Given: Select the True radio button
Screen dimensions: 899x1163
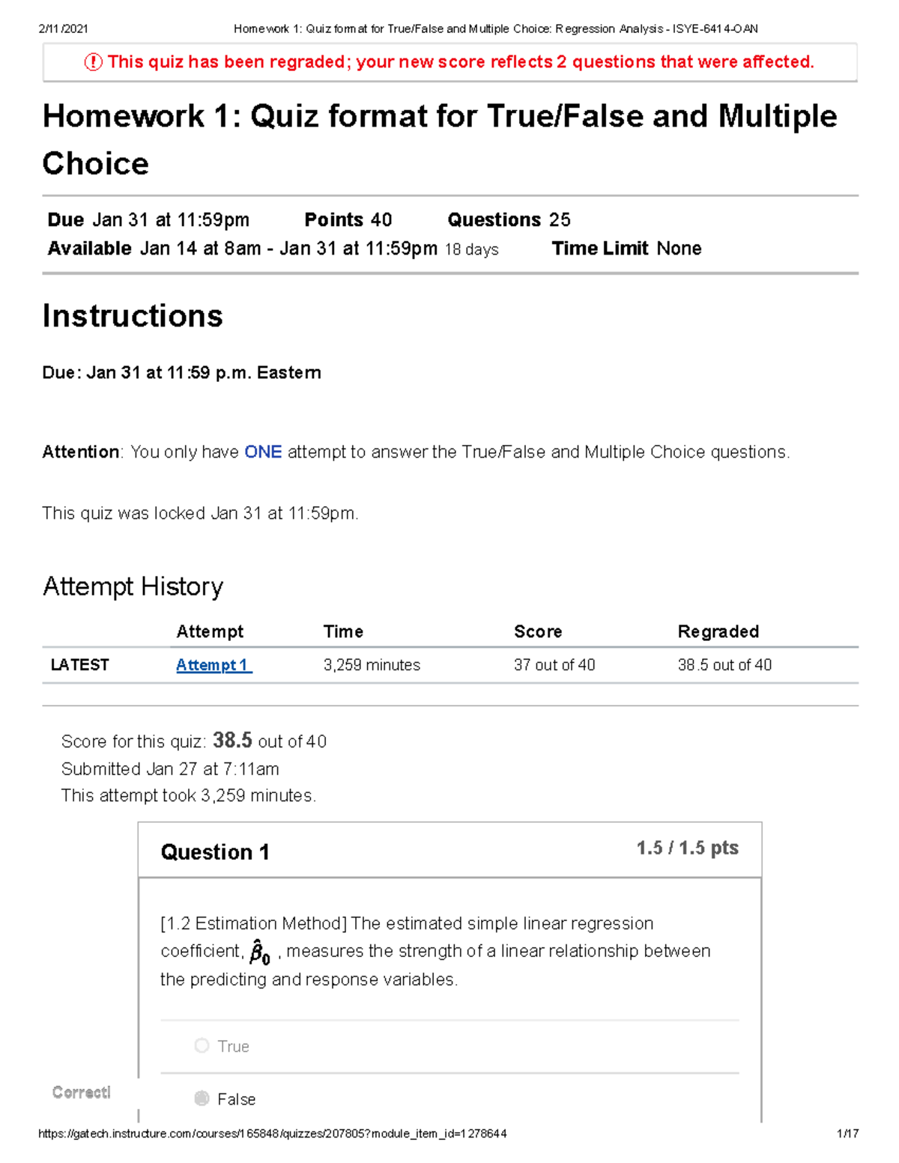Looking at the screenshot, I should click(202, 1045).
